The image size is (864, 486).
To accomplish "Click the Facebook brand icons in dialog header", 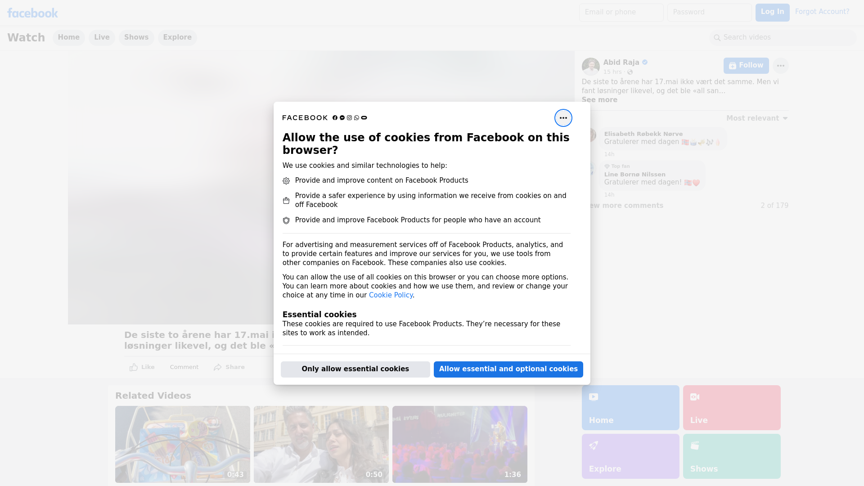I will (350, 118).
